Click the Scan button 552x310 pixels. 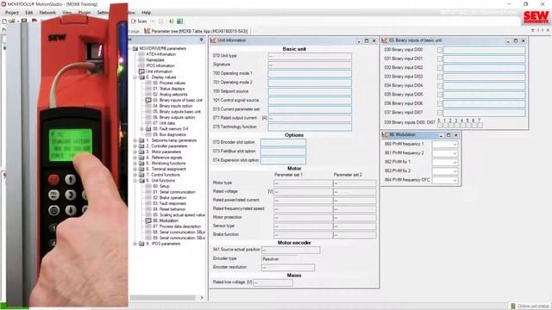[139, 22]
